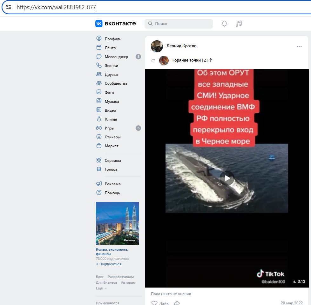Open the post's three-dot options menu

pyautogui.click(x=299, y=46)
